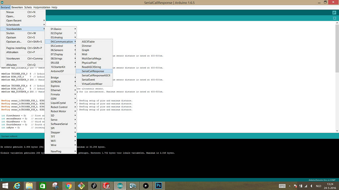
Task: Open SerialCallResponseASCII example
Action: point(94,76)
